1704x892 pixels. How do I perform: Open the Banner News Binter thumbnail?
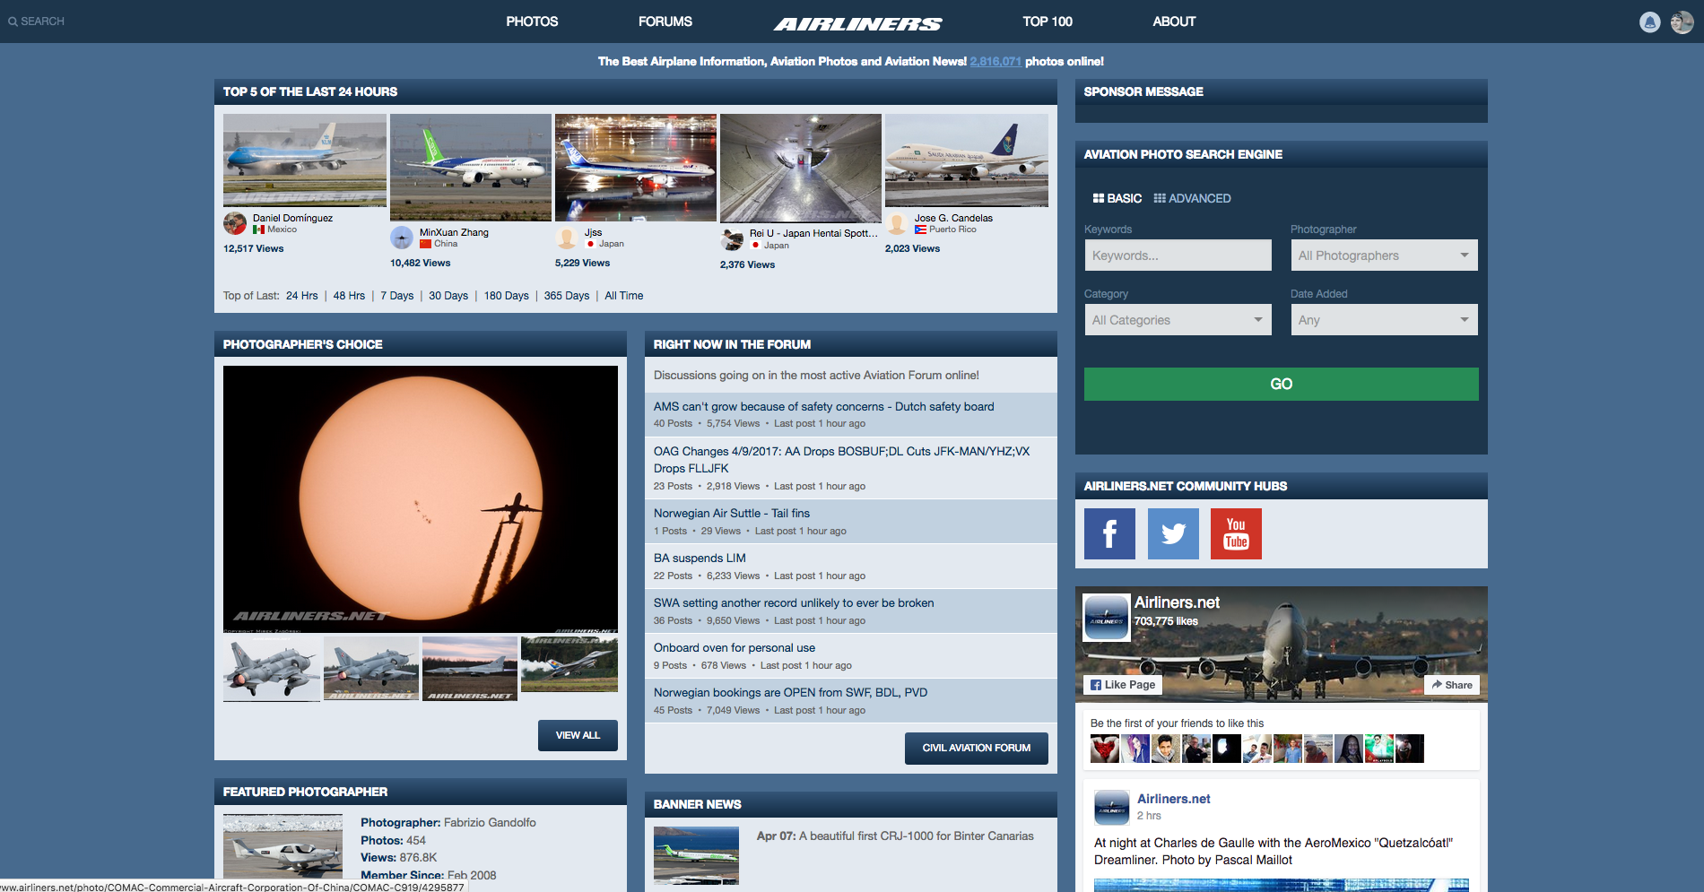[696, 855]
